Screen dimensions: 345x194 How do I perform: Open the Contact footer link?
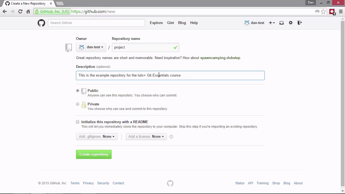coord(118,183)
